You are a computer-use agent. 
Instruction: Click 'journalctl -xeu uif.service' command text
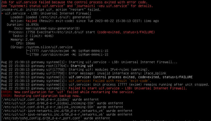click(101, 6)
